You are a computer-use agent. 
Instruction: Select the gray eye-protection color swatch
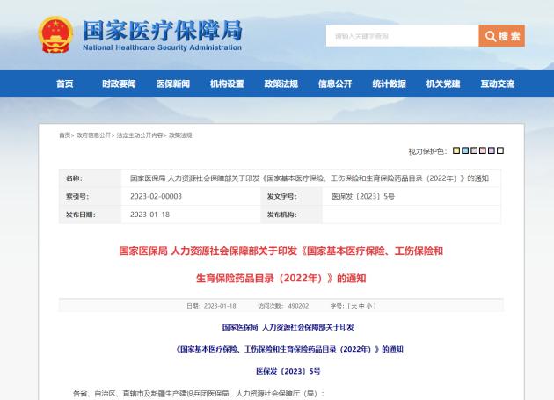coord(474,150)
